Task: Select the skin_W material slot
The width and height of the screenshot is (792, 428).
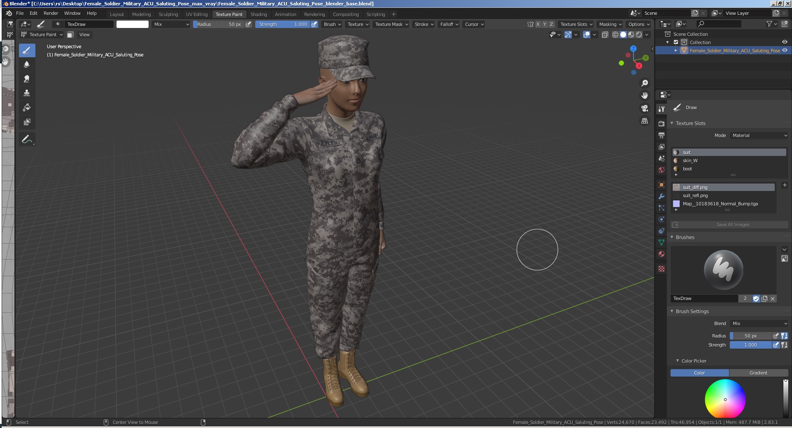Action: click(x=729, y=160)
